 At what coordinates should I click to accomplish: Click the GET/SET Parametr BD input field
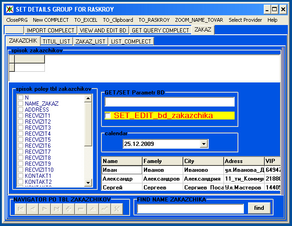(170, 102)
